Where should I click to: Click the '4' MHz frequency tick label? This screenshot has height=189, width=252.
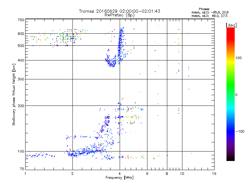click(x=120, y=174)
